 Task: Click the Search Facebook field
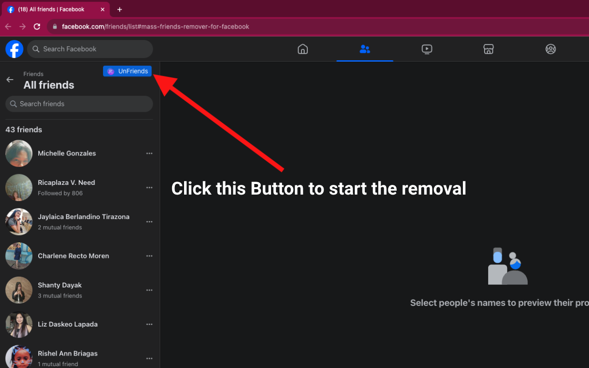coord(90,49)
